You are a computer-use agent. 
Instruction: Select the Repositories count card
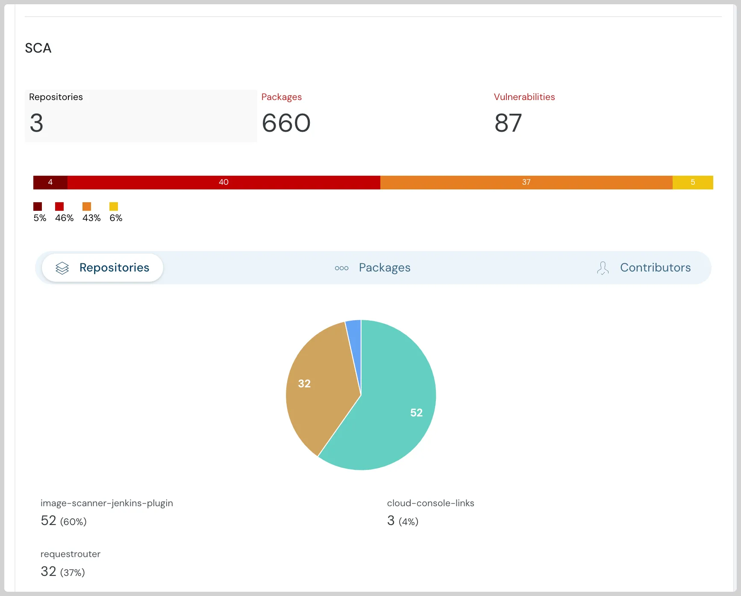point(141,115)
